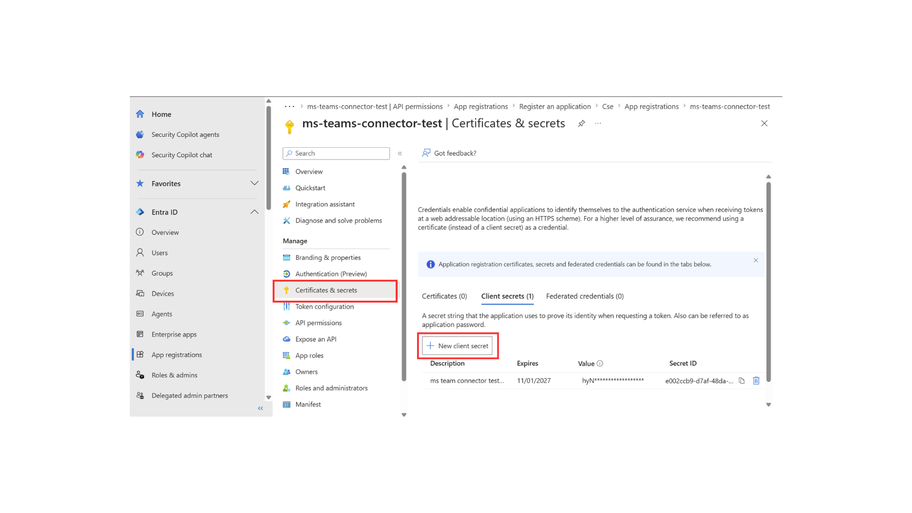The width and height of the screenshot is (912, 513).
Task: Open Security Copilot agents
Action: tap(185, 134)
